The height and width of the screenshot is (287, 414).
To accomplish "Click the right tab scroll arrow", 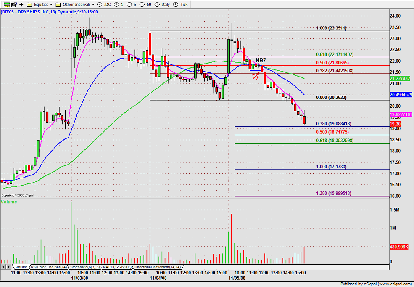I will [x=8, y=267].
